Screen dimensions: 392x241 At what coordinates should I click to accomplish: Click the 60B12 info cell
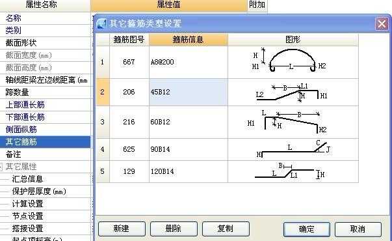pyautogui.click(x=189, y=122)
